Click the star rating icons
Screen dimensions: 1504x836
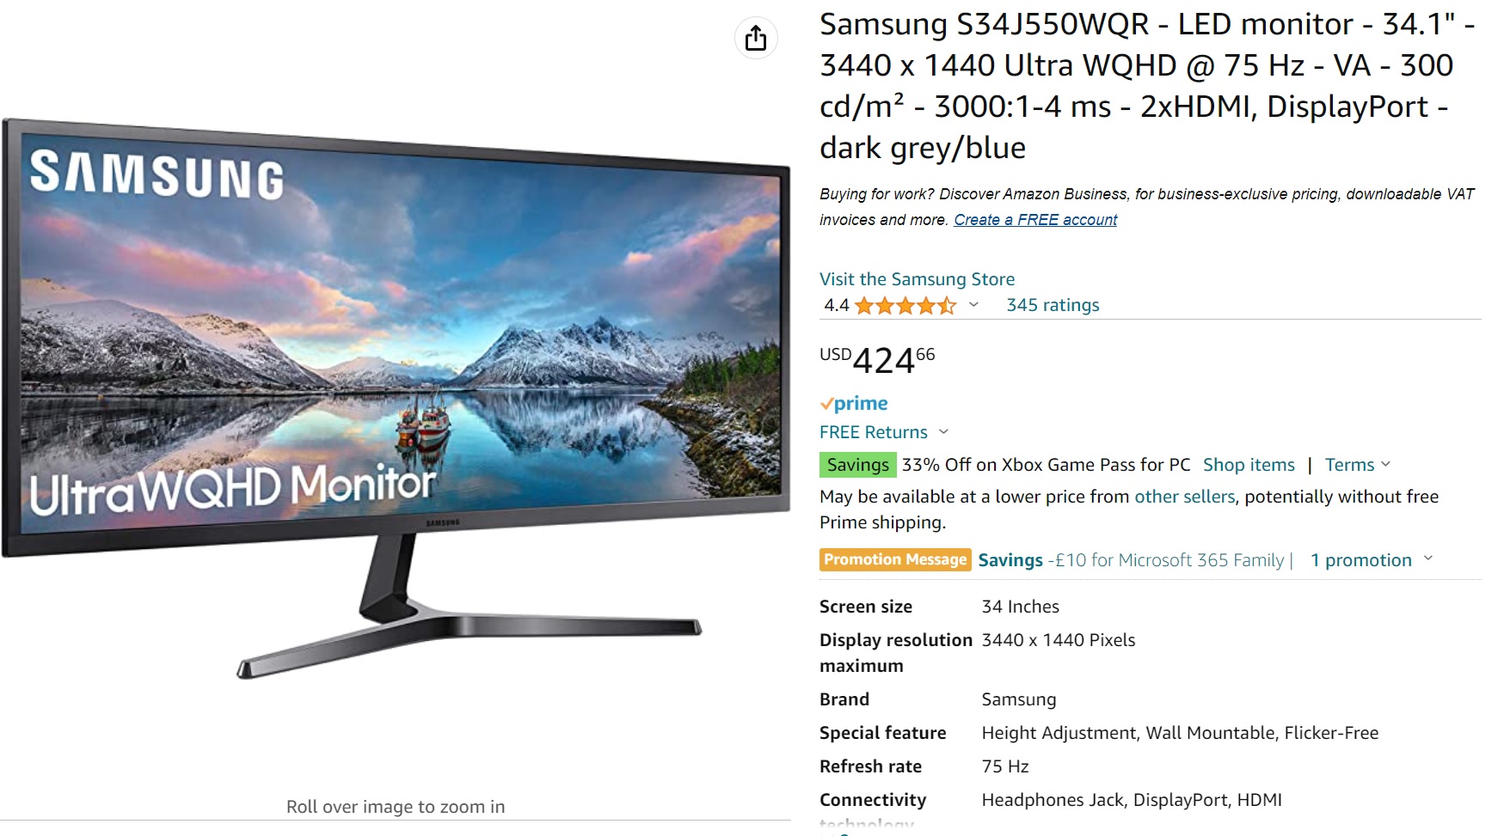[x=905, y=305]
